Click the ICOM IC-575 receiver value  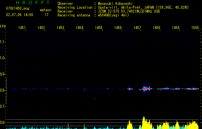point(129,11)
